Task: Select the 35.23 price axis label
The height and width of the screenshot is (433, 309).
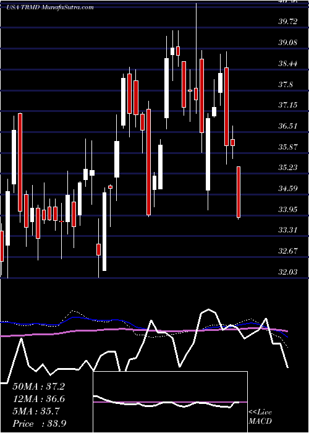Action: (x=288, y=168)
